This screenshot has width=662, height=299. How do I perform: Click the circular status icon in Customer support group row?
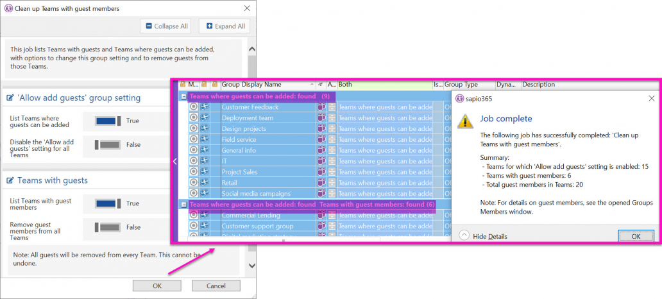point(194,226)
